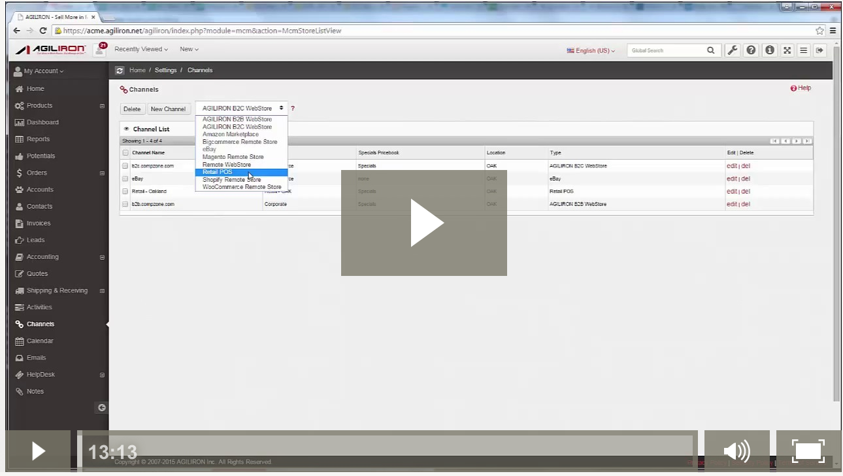Click del for the eBay row
Viewport: 843px width, 476px height.
click(746, 178)
